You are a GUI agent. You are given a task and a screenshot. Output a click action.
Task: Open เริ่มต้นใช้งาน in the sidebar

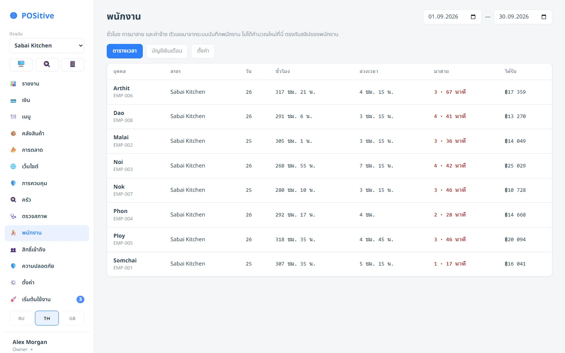pyautogui.click(x=47, y=299)
